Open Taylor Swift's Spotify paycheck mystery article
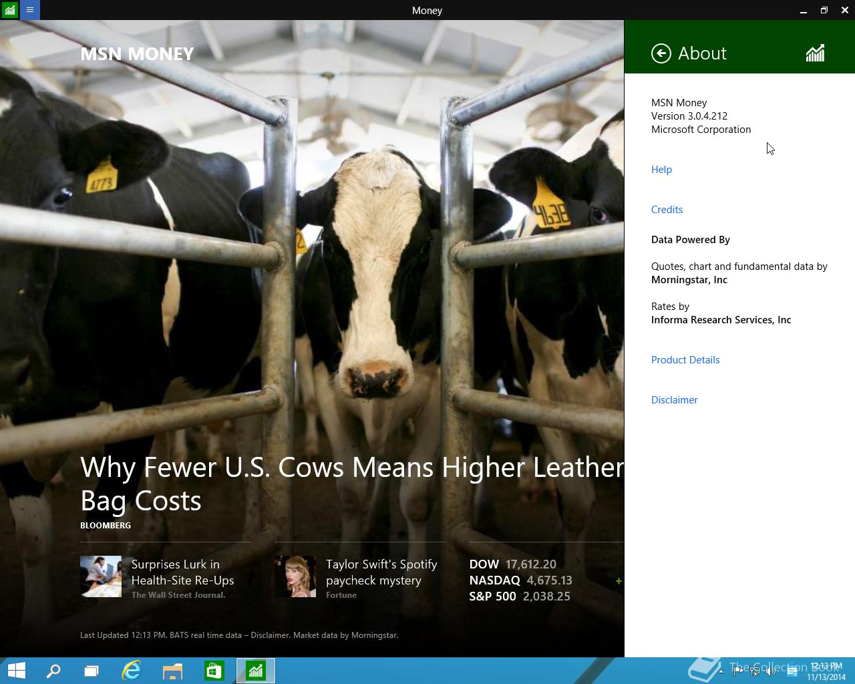The height and width of the screenshot is (684, 855). tap(381, 572)
